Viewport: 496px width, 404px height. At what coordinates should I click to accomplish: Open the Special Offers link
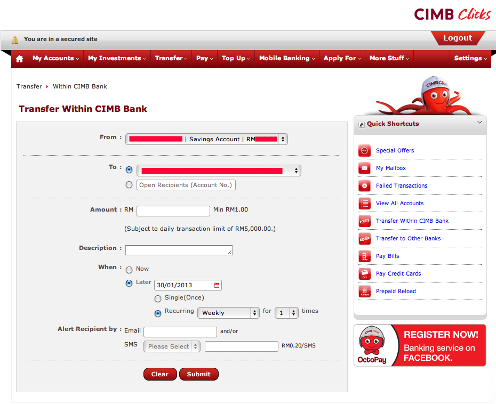[395, 151]
